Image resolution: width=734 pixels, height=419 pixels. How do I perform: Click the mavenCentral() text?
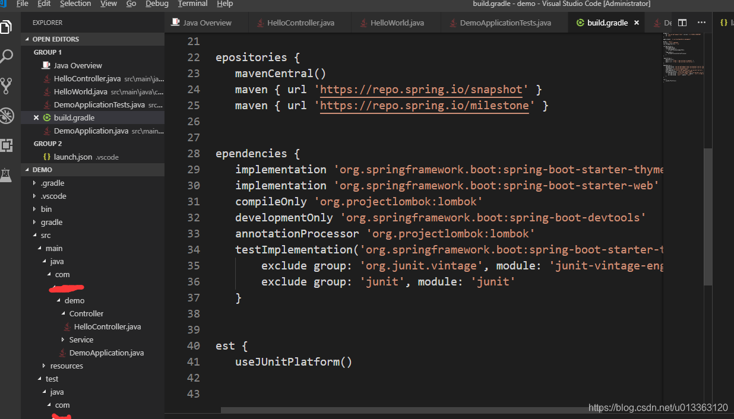coord(281,74)
